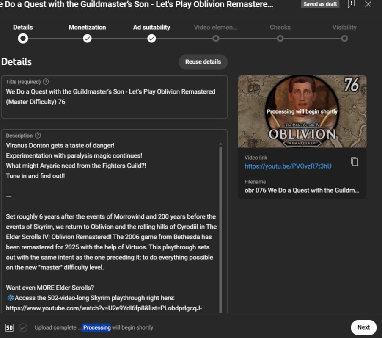Click the dialog title at top

click(x=136, y=4)
